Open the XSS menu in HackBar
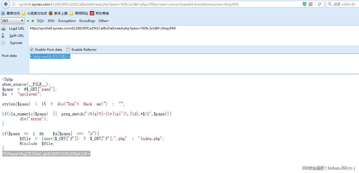The width and height of the screenshot is (359, 173). (x=51, y=21)
